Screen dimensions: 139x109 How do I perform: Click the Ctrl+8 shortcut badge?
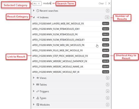[x=106, y=61]
